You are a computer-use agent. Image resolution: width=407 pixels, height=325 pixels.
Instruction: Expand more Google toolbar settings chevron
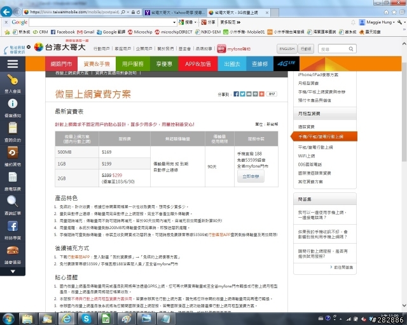coord(238,22)
